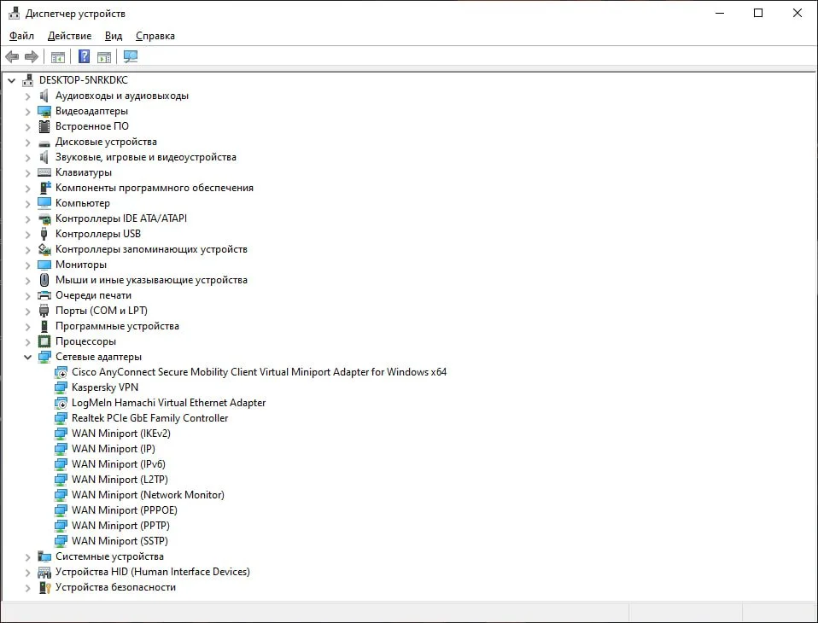
Task: Click the Back arrow toolbar icon
Action: coord(12,57)
